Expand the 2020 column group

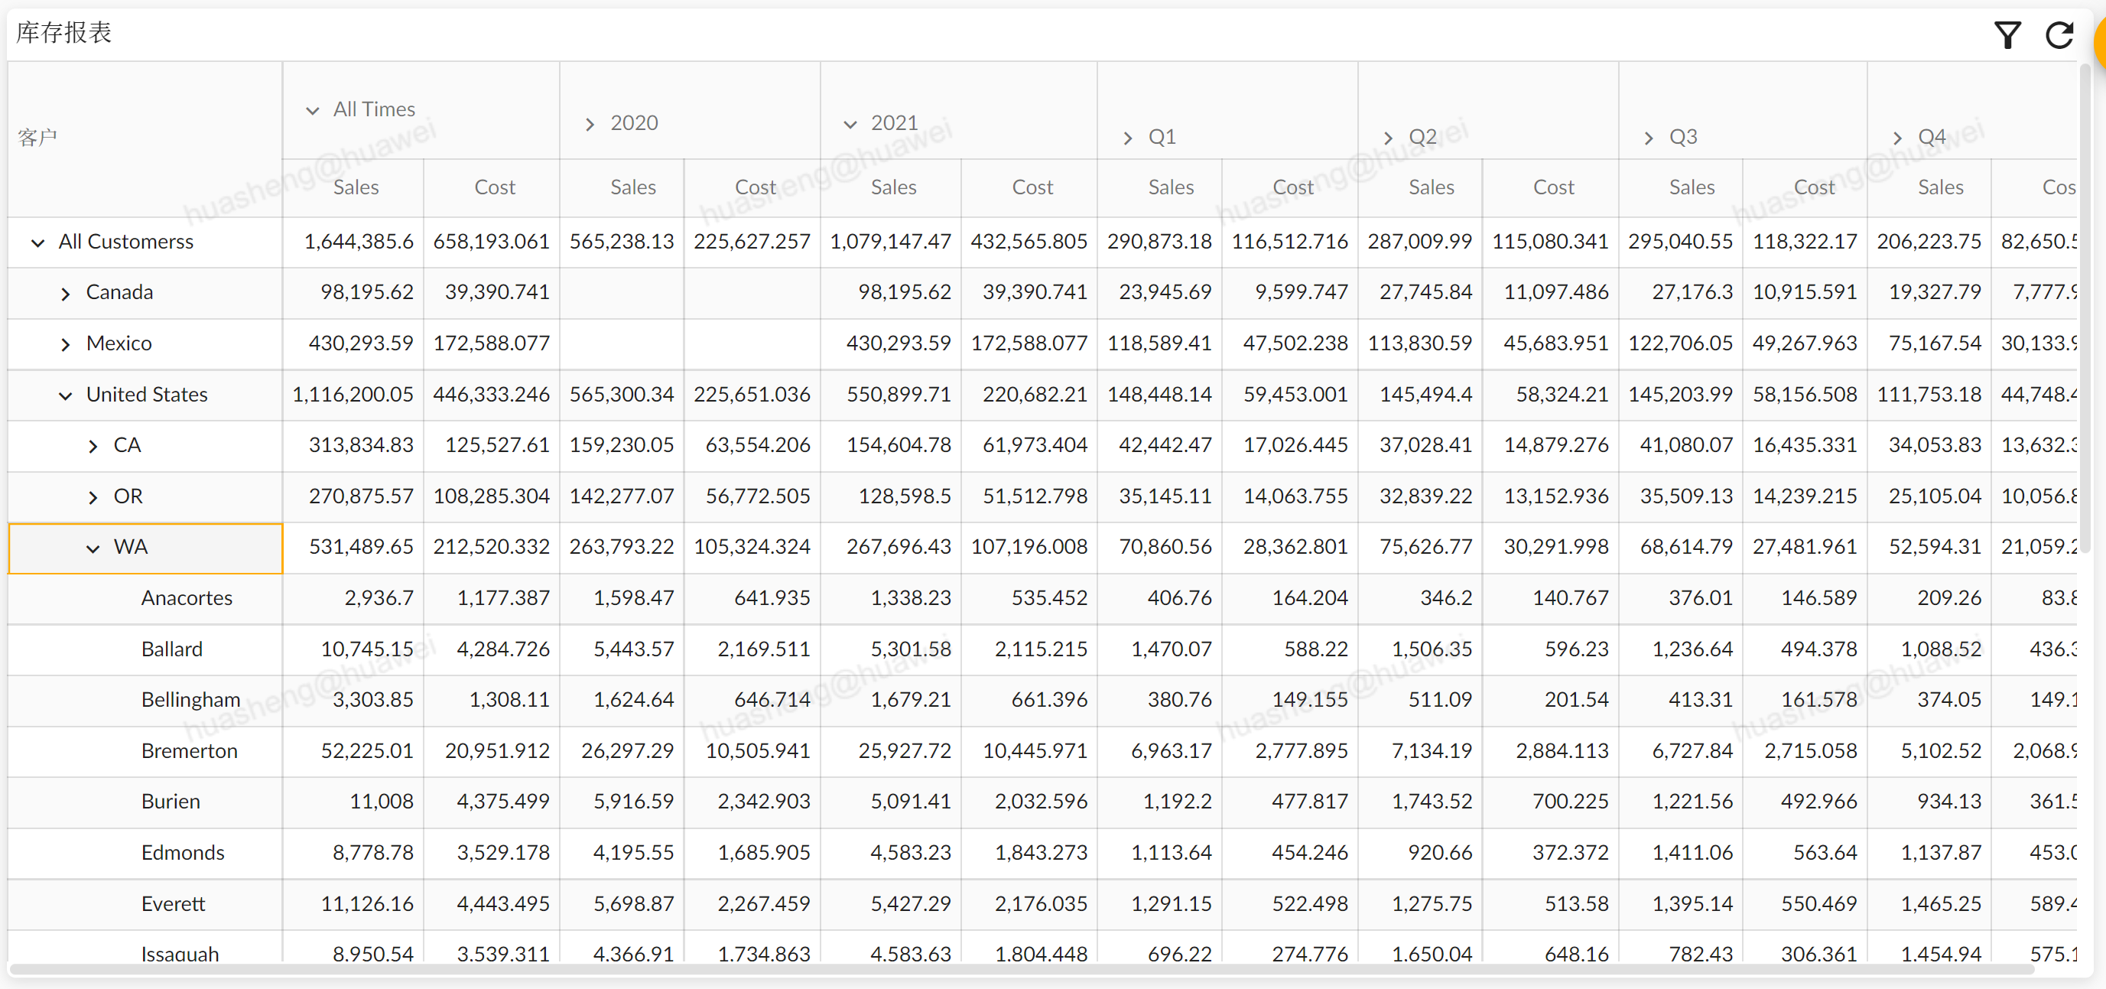(x=590, y=125)
